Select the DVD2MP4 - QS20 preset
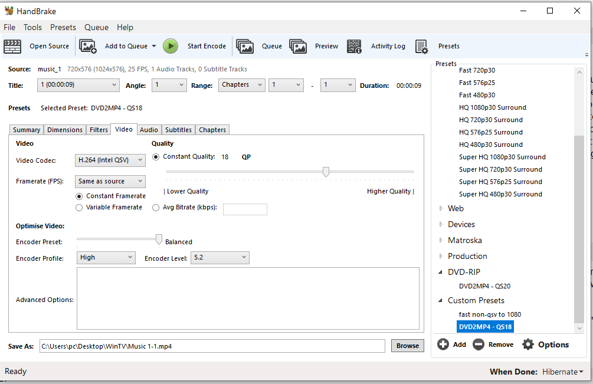The width and height of the screenshot is (593, 384). tap(484, 286)
